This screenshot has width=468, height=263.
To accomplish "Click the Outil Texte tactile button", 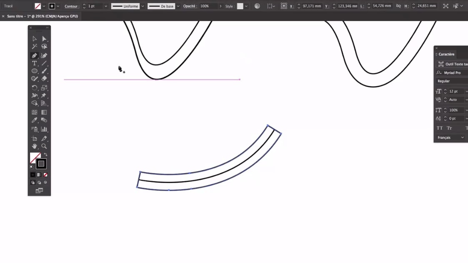I will [452, 64].
